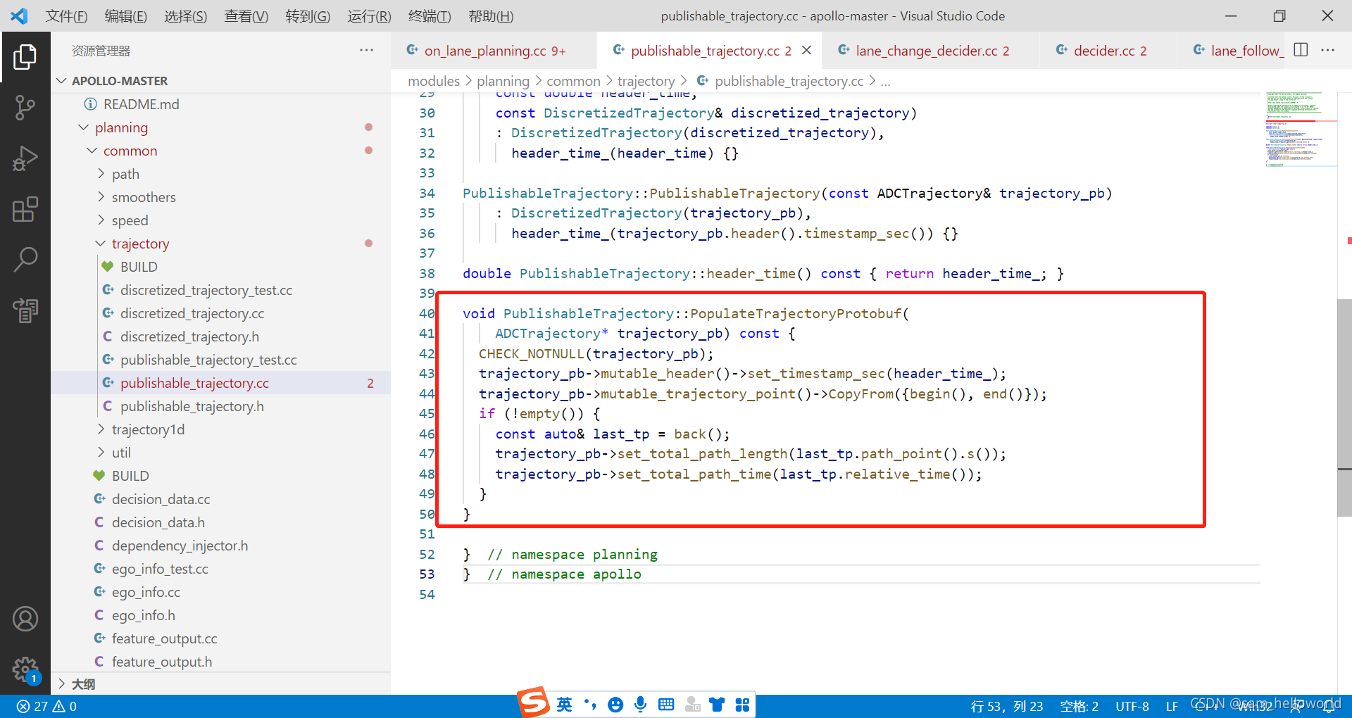This screenshot has height=718, width=1352.
Task: Open Explorer views and more actions ellipsis
Action: coord(366,50)
